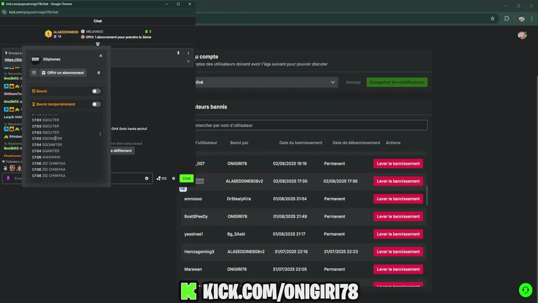This screenshot has width=538, height=303.
Task: Click the Kick account avatar at top right
Action: coord(522,35)
